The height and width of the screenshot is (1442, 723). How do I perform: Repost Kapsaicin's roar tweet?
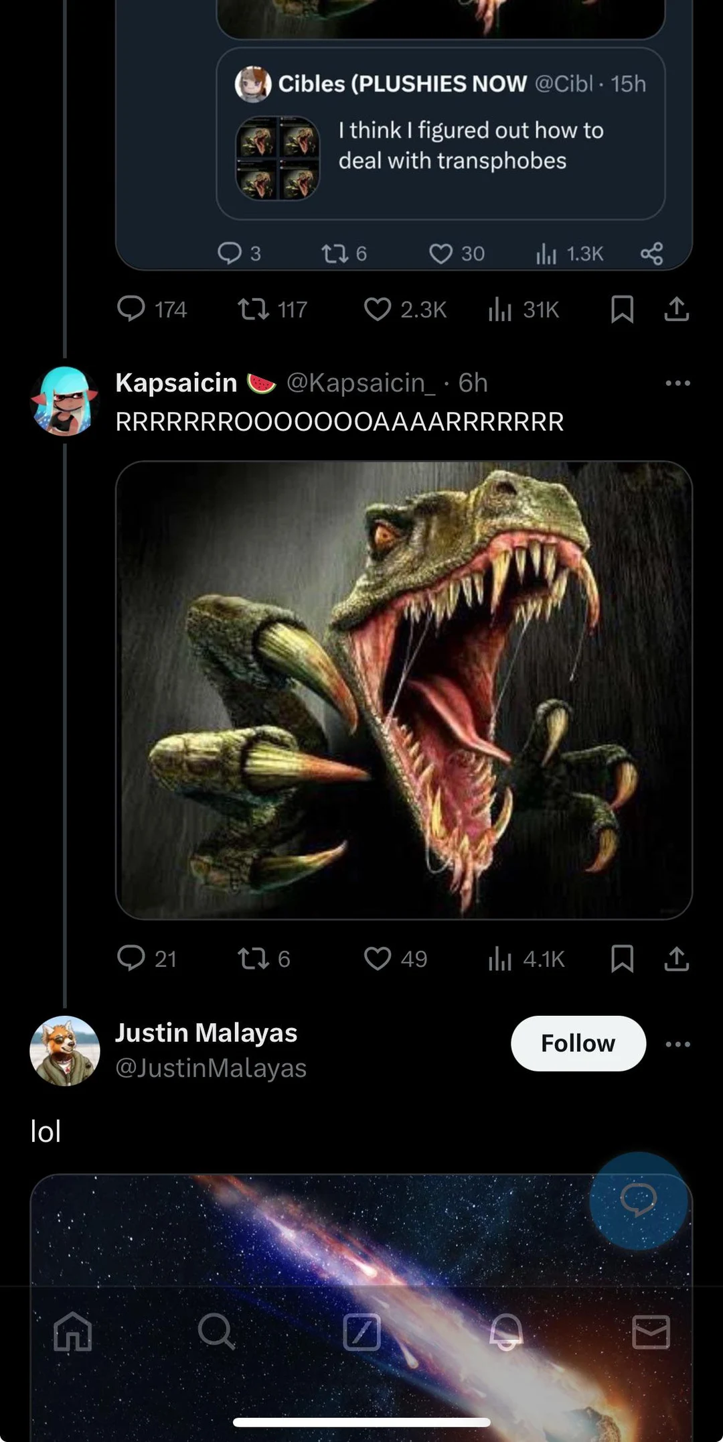254,959
